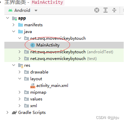Select the app module label

[x=22, y=18]
